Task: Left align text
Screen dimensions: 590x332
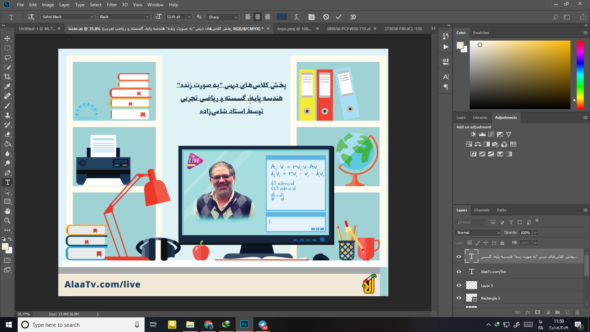Action: tap(248, 17)
